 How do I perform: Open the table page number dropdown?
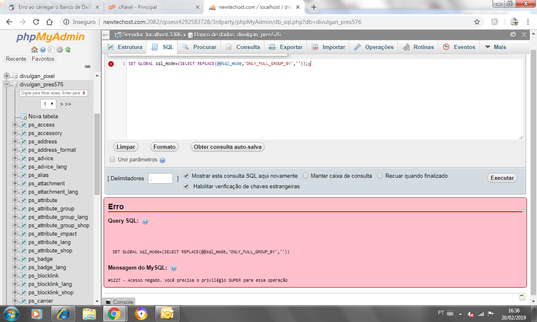(48, 104)
